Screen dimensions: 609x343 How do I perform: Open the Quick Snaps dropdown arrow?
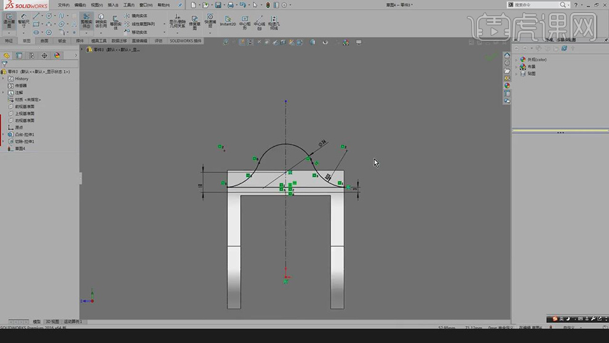coord(210,33)
